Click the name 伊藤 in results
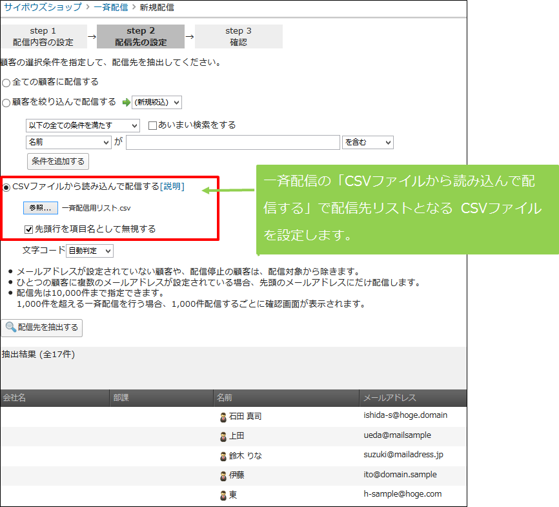Image resolution: width=559 pixels, height=507 pixels. [237, 475]
